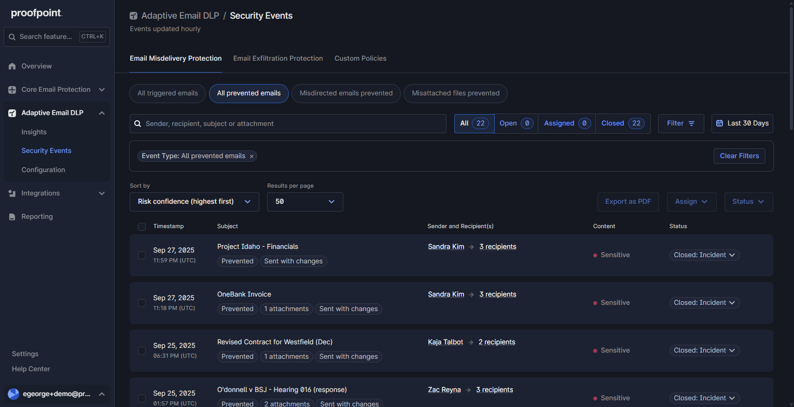Viewport: 794px width, 407px height.
Task: Open status dropdown for Project Idaho row
Action: [704, 255]
